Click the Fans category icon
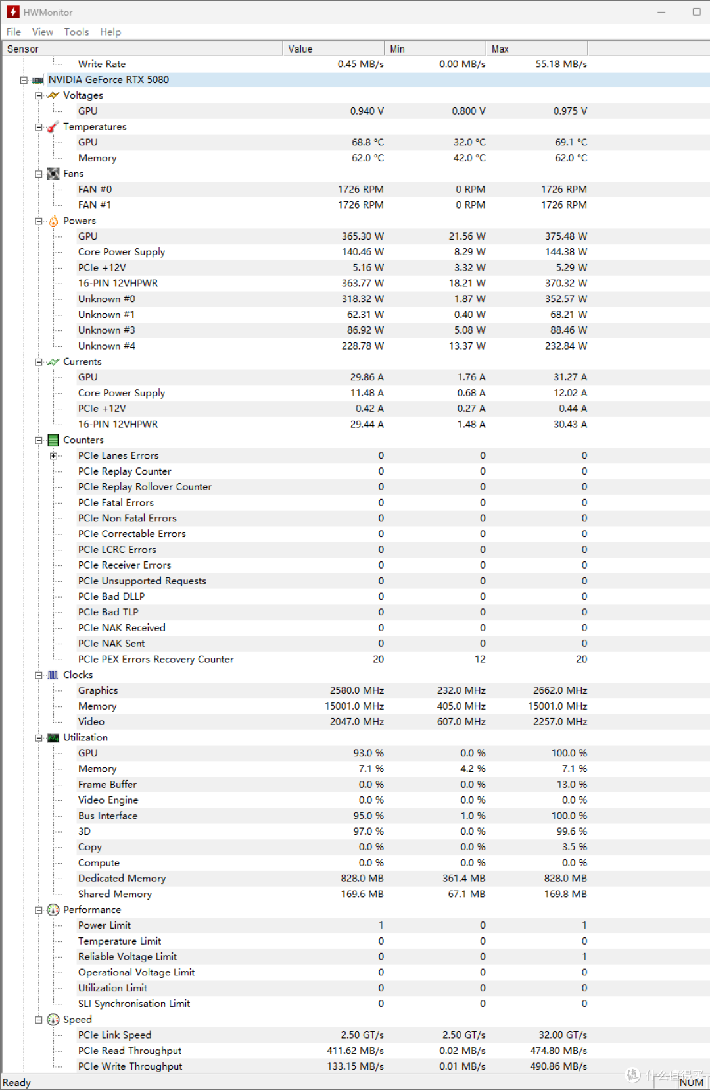Viewport: 710px width, 1090px height. (x=53, y=174)
